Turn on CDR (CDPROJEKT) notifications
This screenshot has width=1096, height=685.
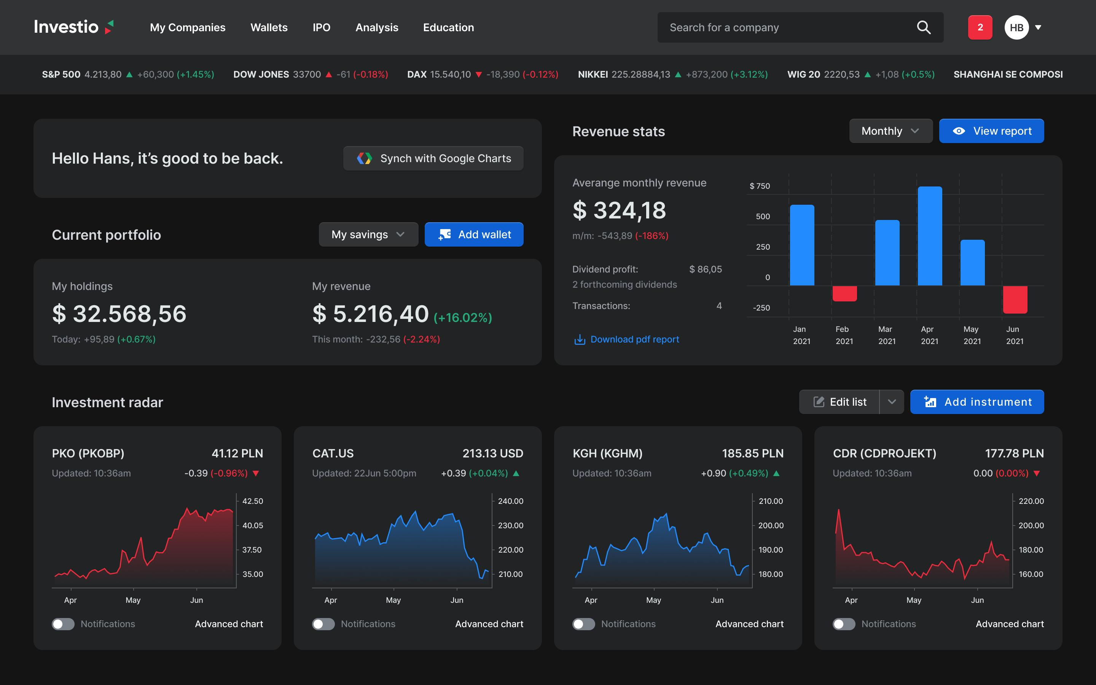(844, 624)
